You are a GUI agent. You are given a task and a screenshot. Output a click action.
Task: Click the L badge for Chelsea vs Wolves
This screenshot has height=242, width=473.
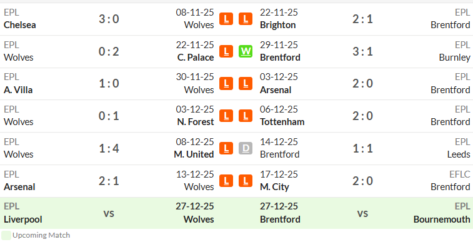click(226, 19)
